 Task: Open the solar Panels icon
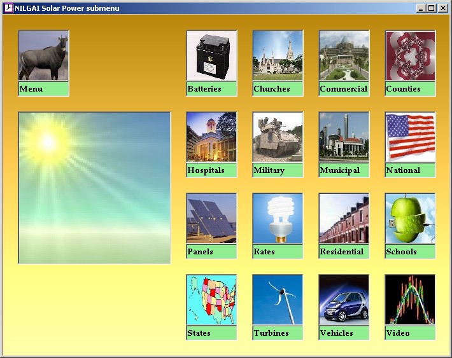[211, 219]
